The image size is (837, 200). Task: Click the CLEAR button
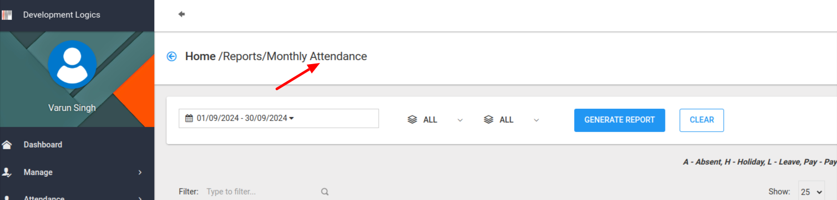[x=702, y=120]
